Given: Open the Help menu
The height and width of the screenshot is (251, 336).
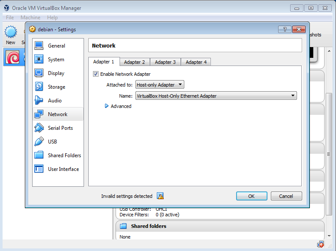Looking at the screenshot, I should tap(52, 18).
